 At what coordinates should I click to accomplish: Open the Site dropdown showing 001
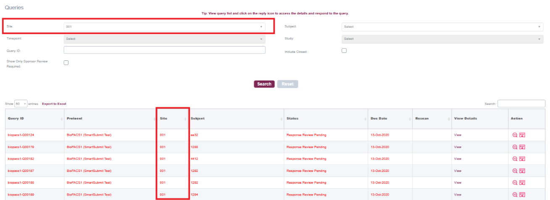pyautogui.click(x=164, y=27)
